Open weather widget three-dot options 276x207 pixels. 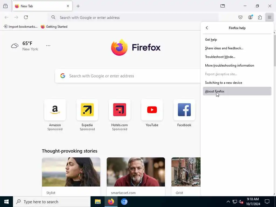(48, 46)
